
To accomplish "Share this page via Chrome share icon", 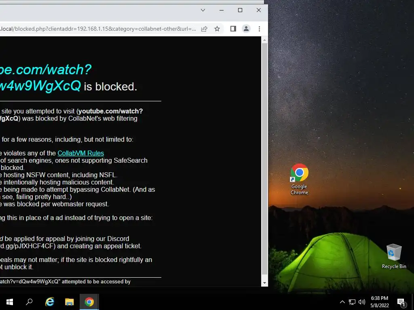I will click(x=204, y=29).
